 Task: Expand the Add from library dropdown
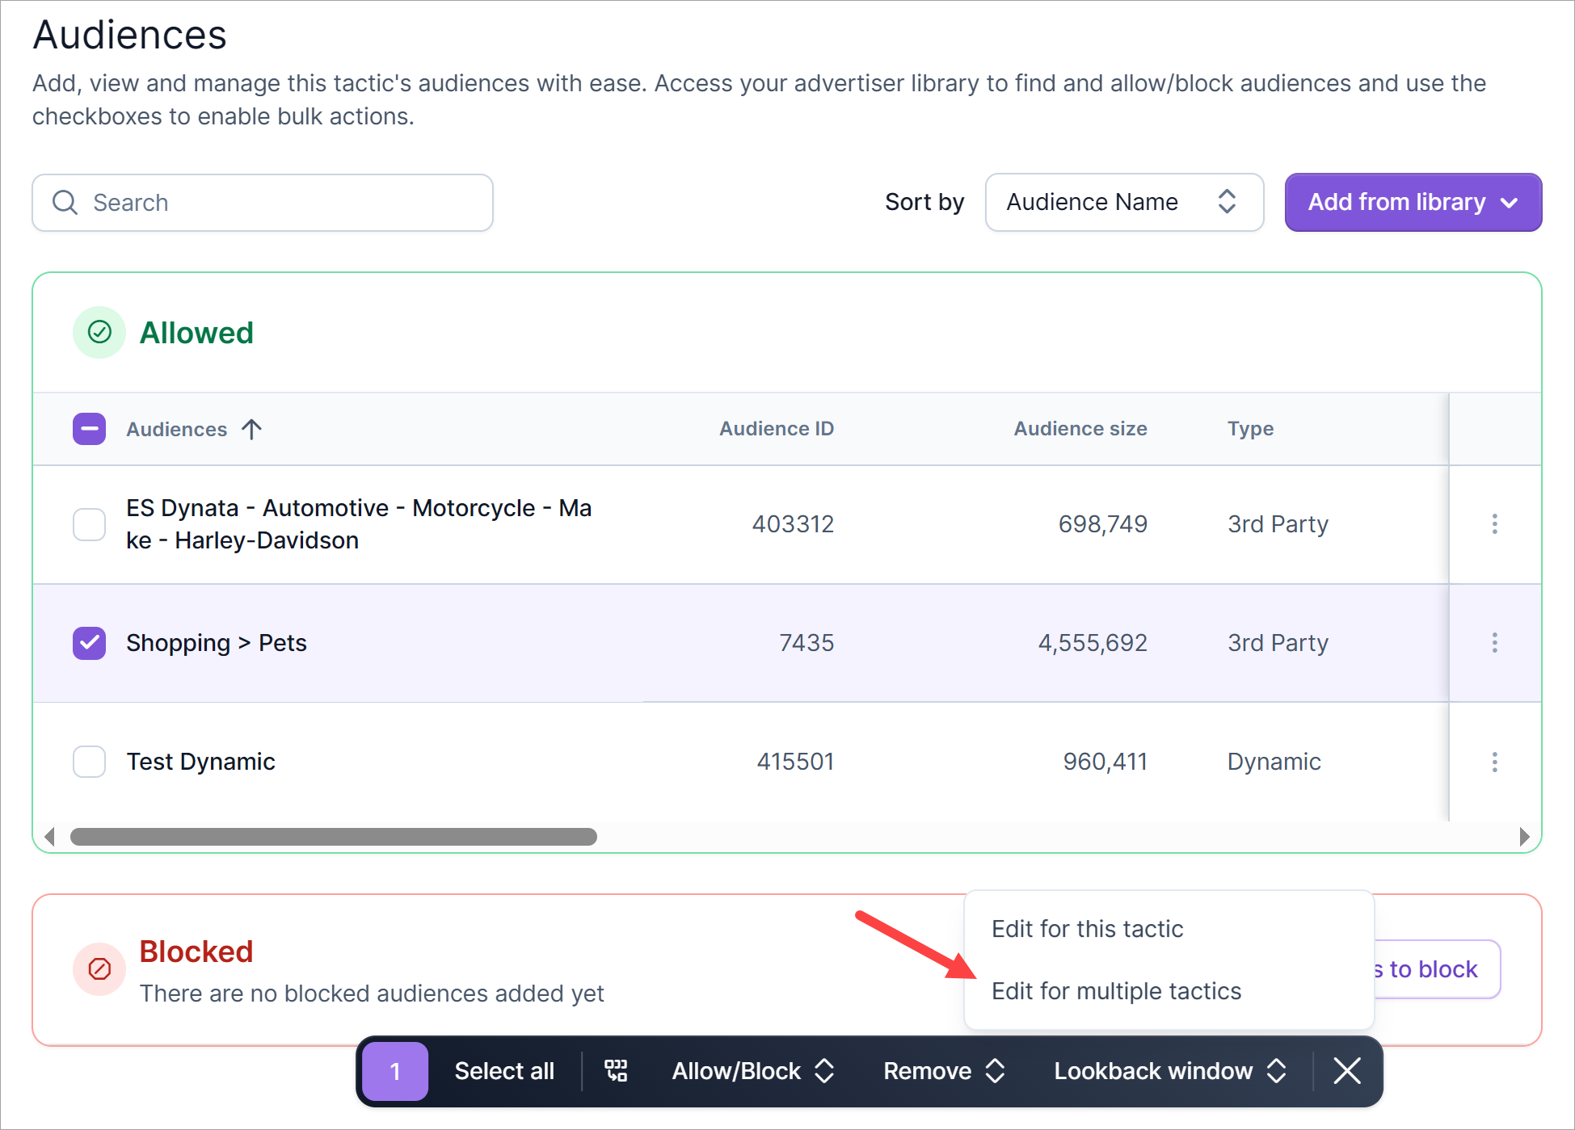(1413, 202)
